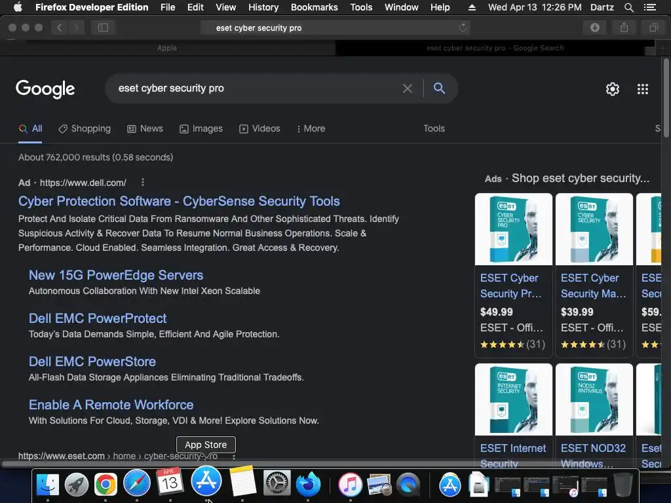This screenshot has height=503, width=671.
Task: Select the eset cyber security pro Google Search tab
Action: pos(495,48)
